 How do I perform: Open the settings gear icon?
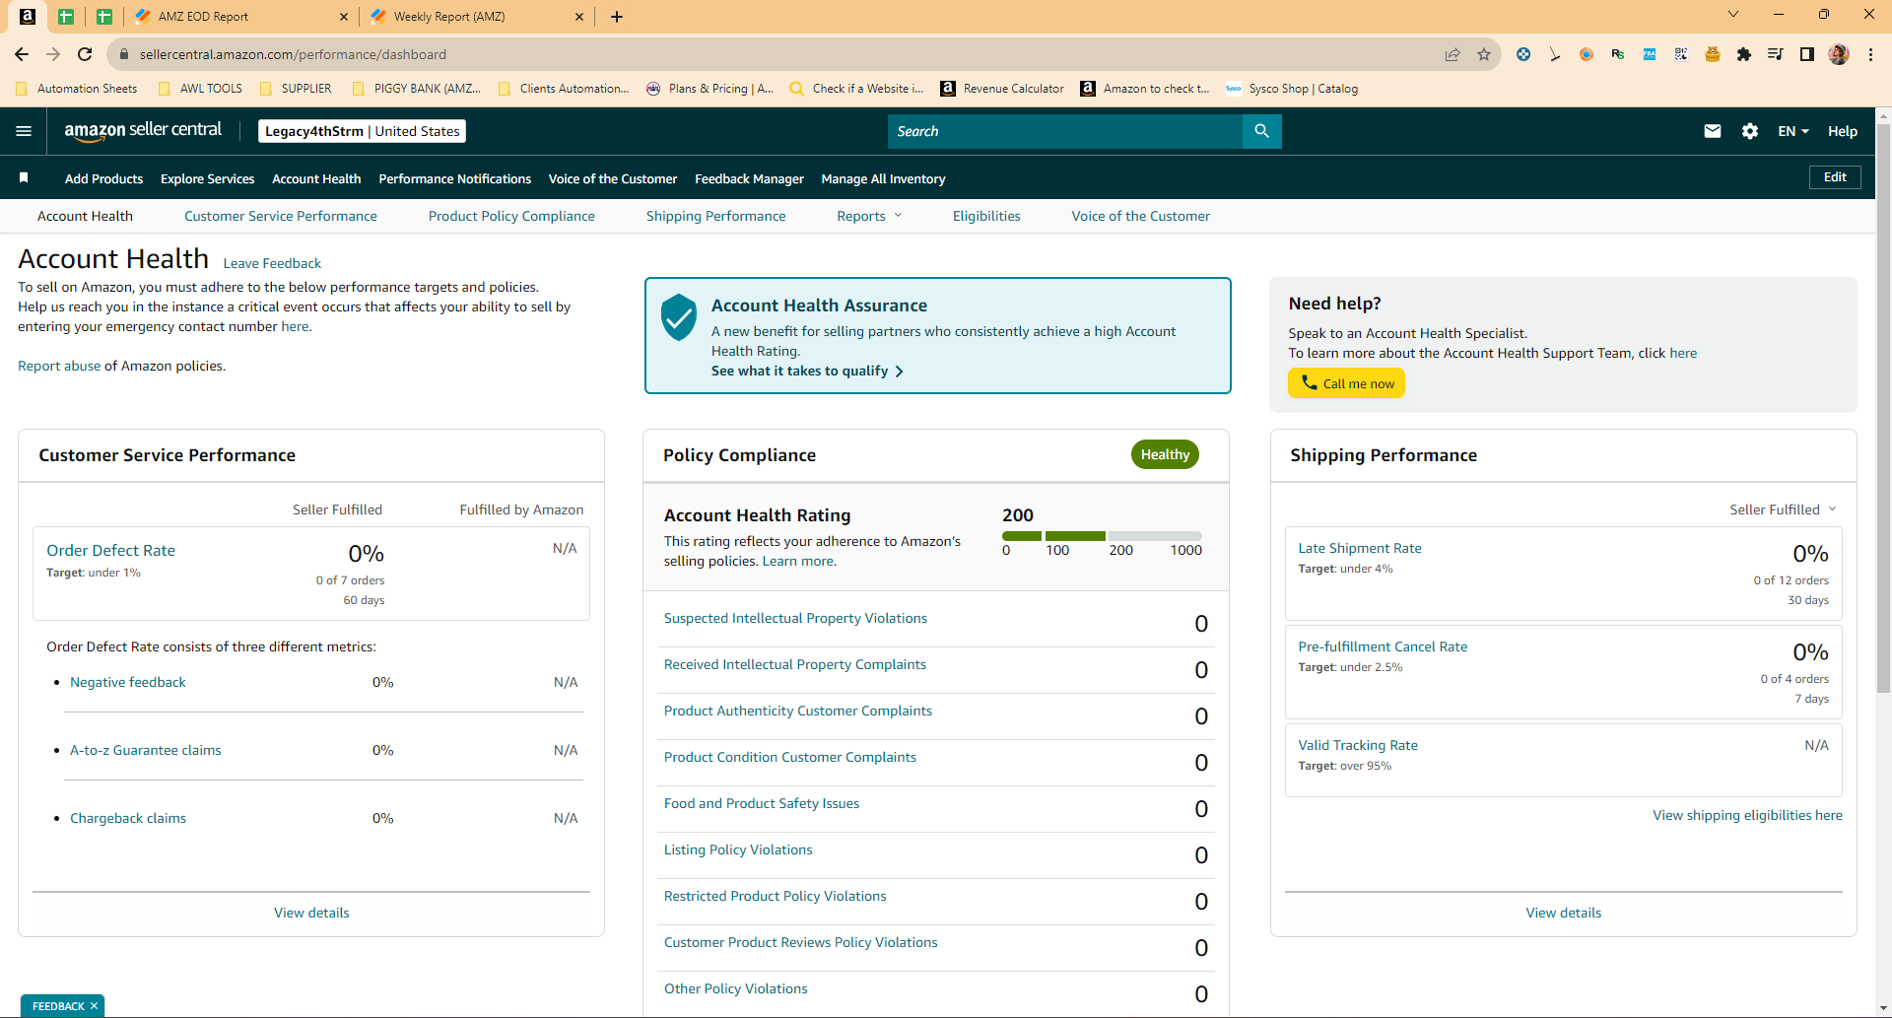(x=1750, y=131)
